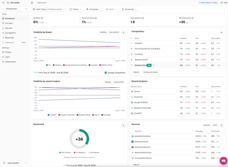The width and height of the screenshot is (228, 167).
Task: Open the Help icon
Action: point(222,3)
